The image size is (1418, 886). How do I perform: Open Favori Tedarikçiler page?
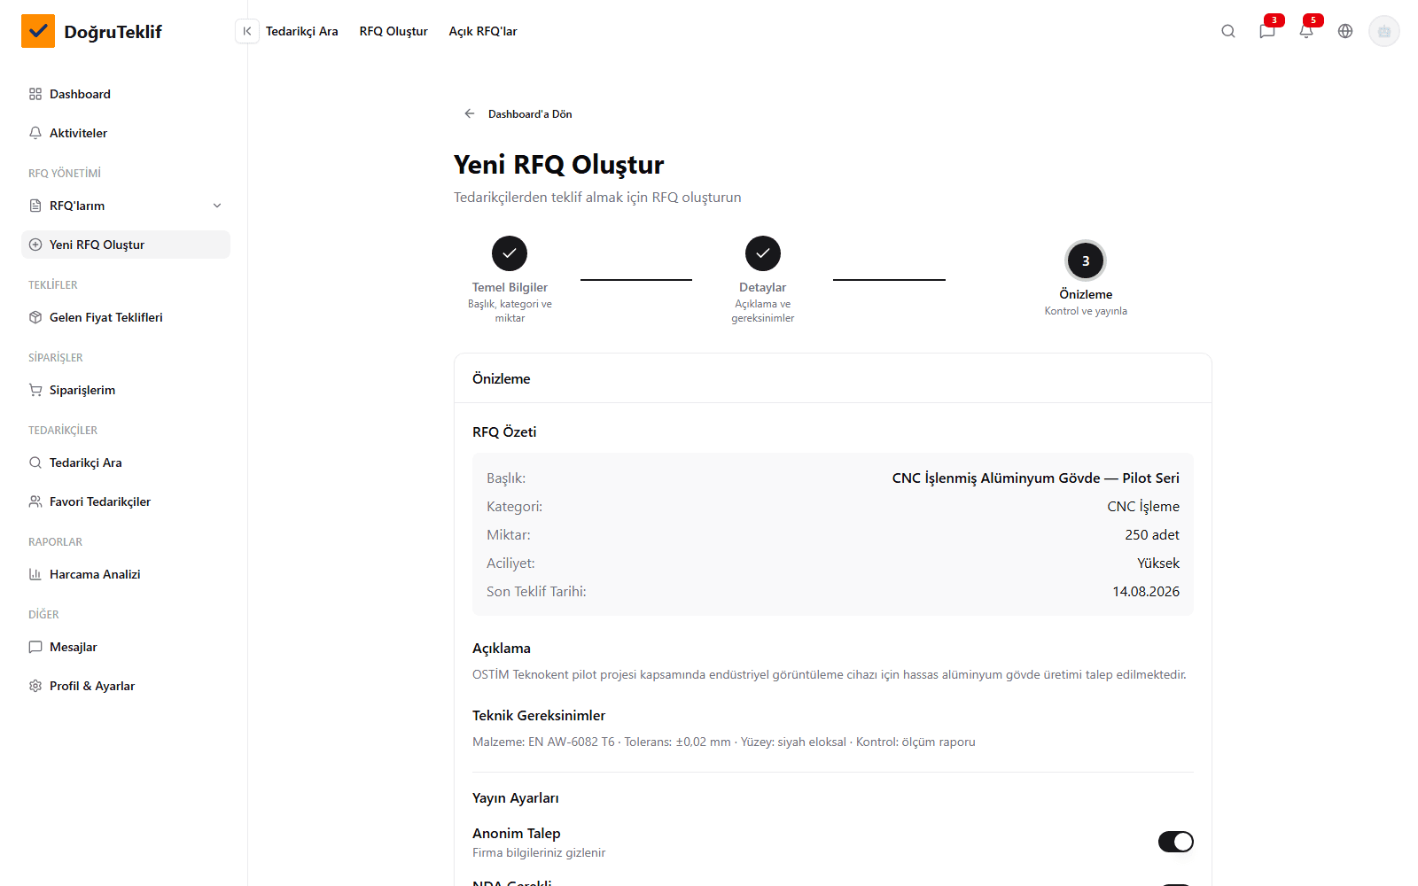click(126, 501)
